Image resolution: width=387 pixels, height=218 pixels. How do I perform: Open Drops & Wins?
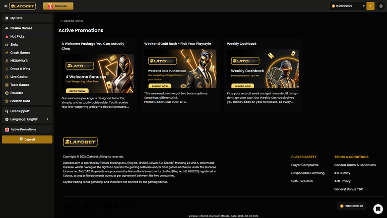pos(27,69)
